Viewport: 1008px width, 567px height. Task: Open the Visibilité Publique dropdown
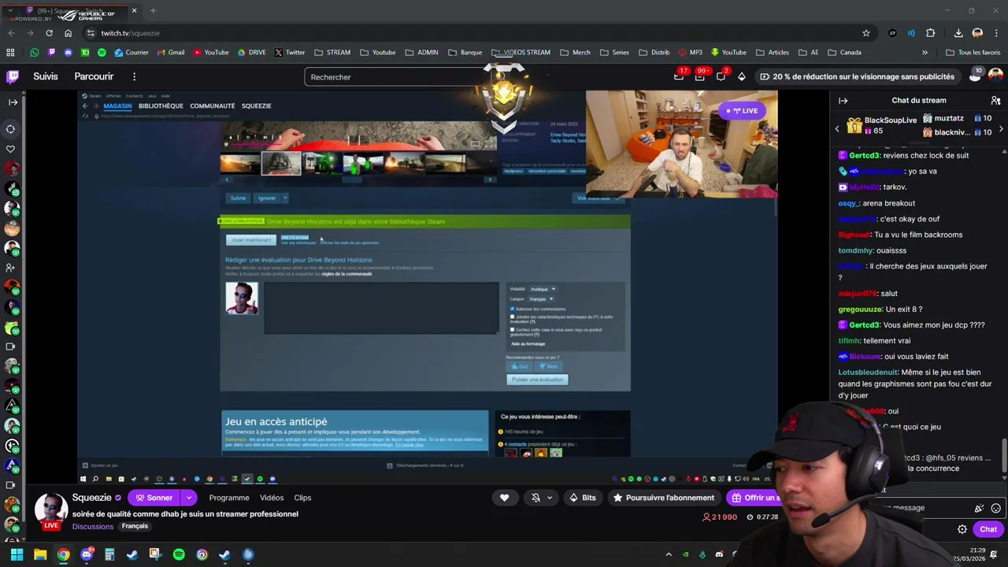click(542, 289)
